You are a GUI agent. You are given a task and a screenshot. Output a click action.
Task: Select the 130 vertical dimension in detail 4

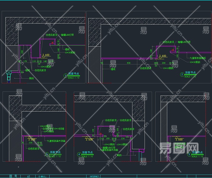tap(93, 131)
